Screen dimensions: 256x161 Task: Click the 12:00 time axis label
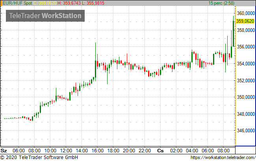(66, 150)
